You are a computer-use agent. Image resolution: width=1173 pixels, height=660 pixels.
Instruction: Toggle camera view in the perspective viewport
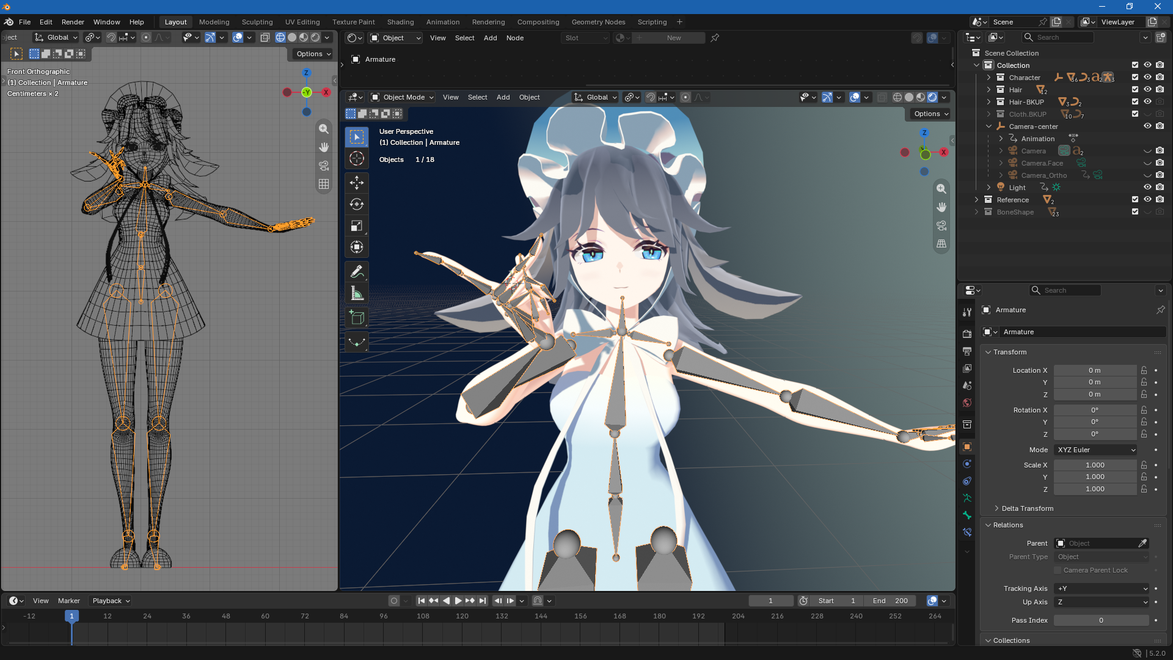(941, 226)
